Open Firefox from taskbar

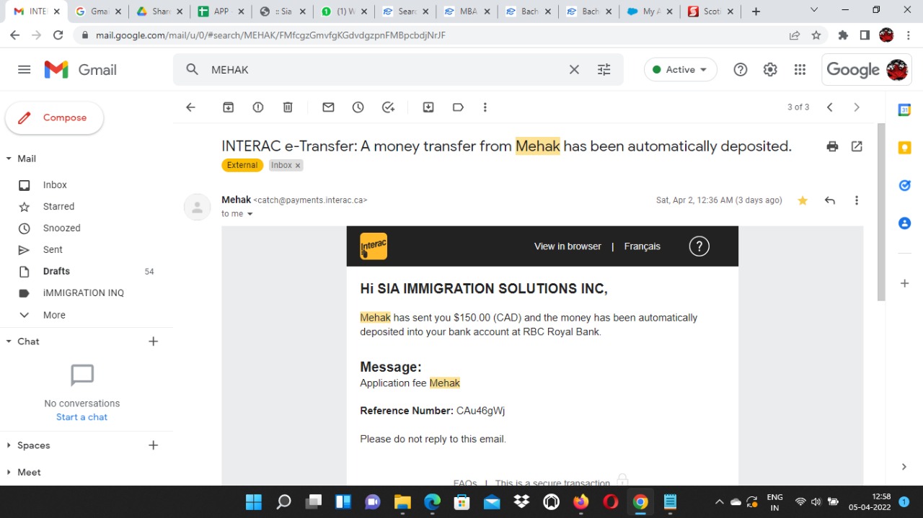click(x=580, y=502)
